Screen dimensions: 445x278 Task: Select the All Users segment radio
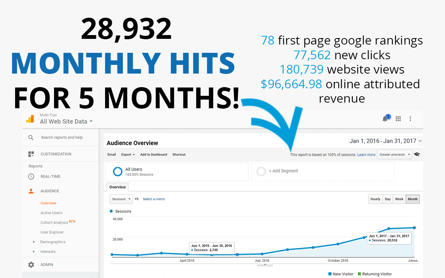point(117,172)
